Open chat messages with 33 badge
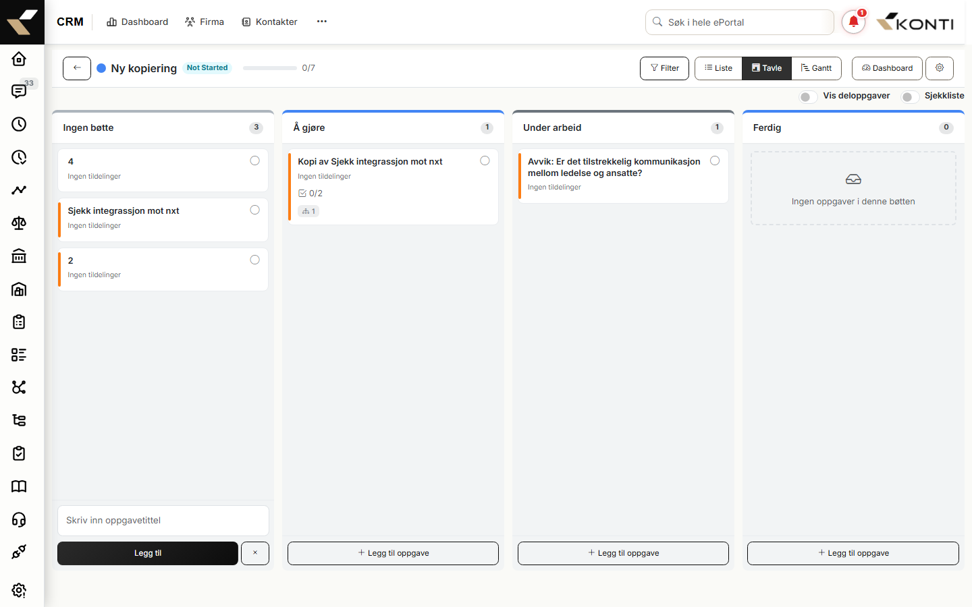 pyautogui.click(x=19, y=91)
